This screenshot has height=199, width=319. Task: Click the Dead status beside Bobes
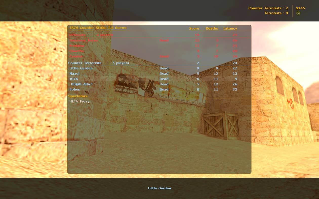[x=164, y=90]
